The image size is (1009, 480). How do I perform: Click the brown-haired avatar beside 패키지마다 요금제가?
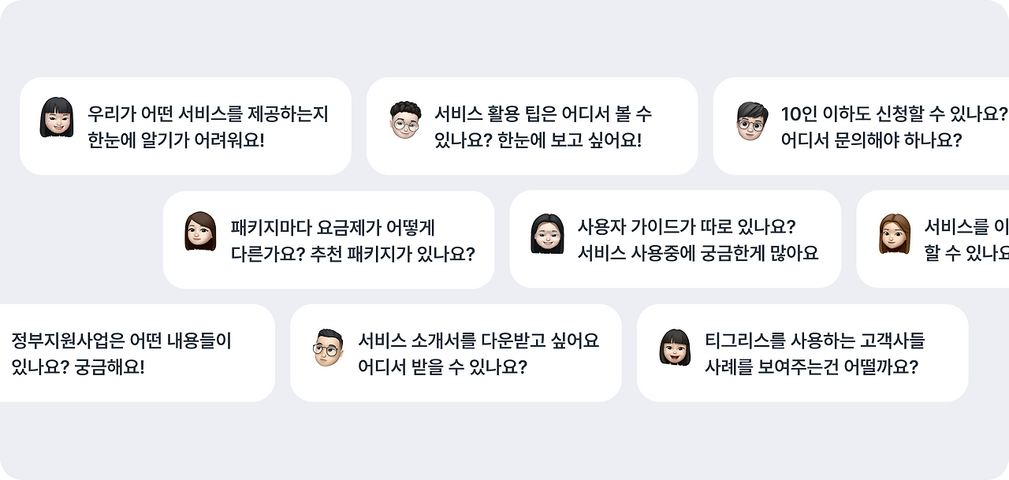200,232
